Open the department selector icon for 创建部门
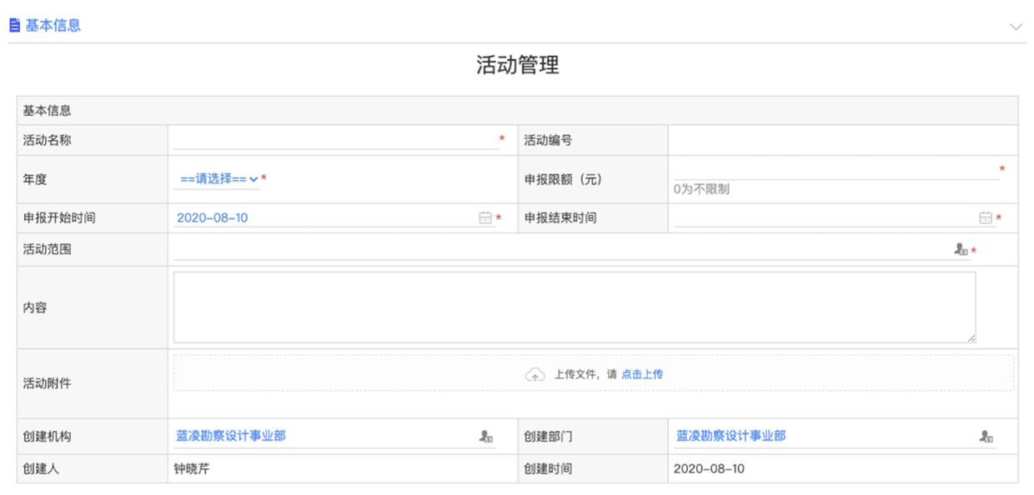Screen dimensions: 1034x495 click(x=986, y=436)
